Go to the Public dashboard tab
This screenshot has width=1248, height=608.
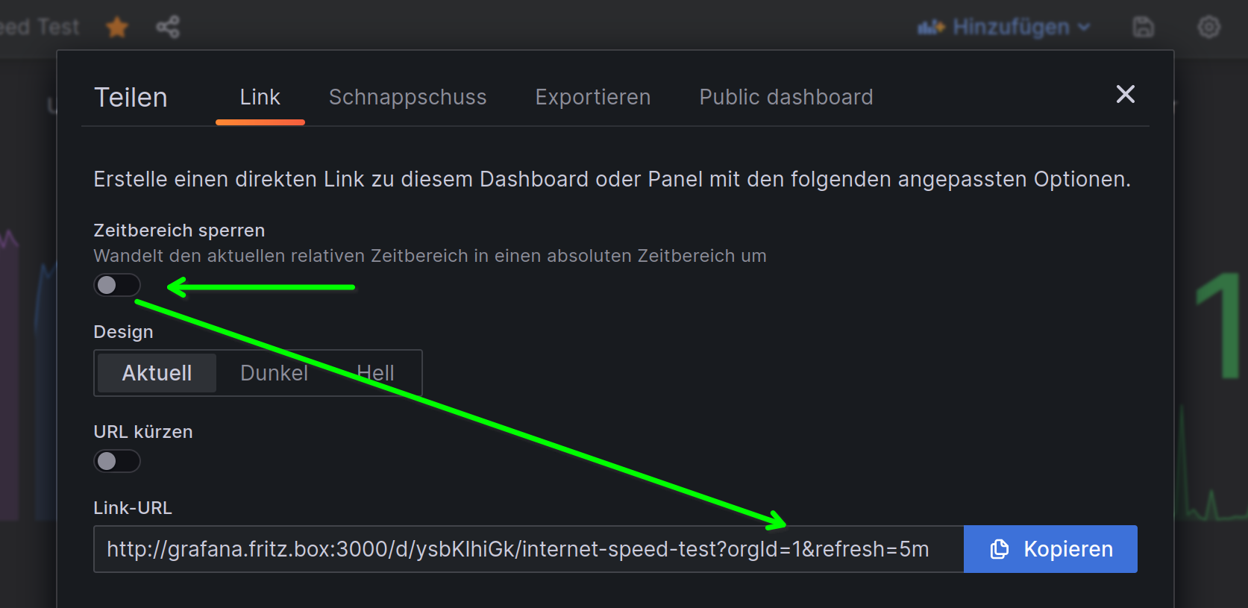(786, 97)
